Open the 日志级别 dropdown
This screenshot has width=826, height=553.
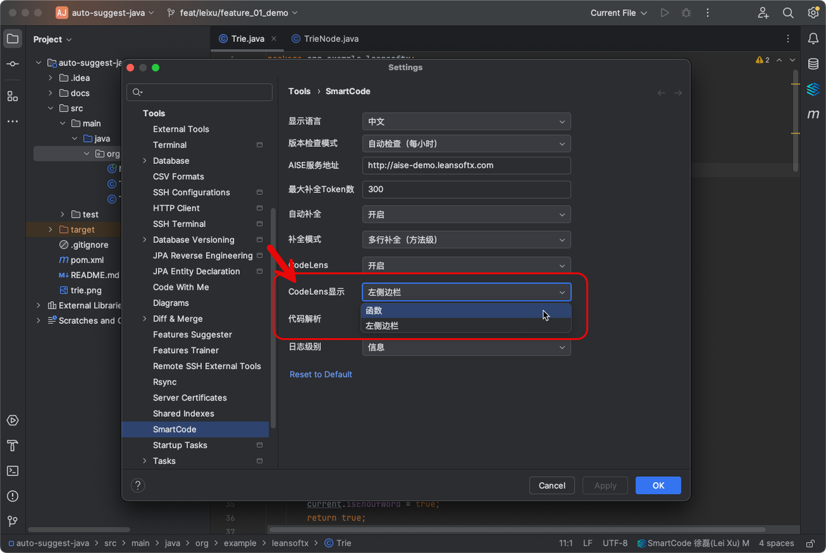point(467,347)
